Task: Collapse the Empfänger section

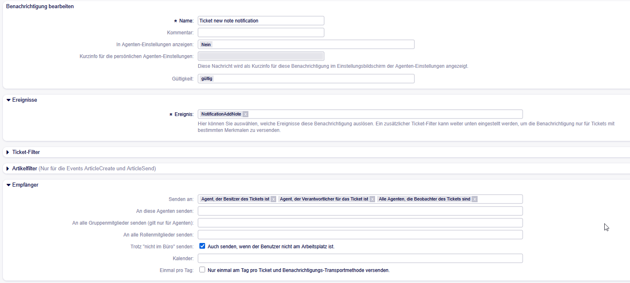Action: (9, 185)
